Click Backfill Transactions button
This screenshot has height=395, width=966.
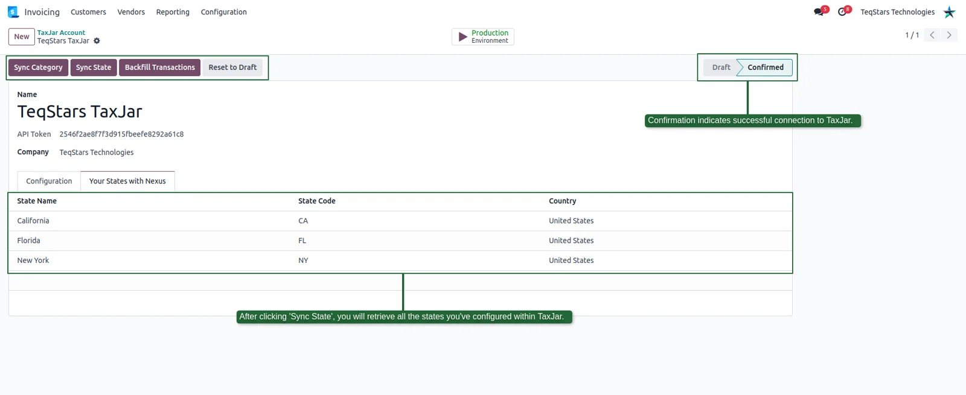[159, 68]
